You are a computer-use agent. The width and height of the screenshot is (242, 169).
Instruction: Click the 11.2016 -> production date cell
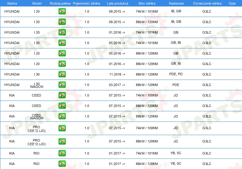117,74
